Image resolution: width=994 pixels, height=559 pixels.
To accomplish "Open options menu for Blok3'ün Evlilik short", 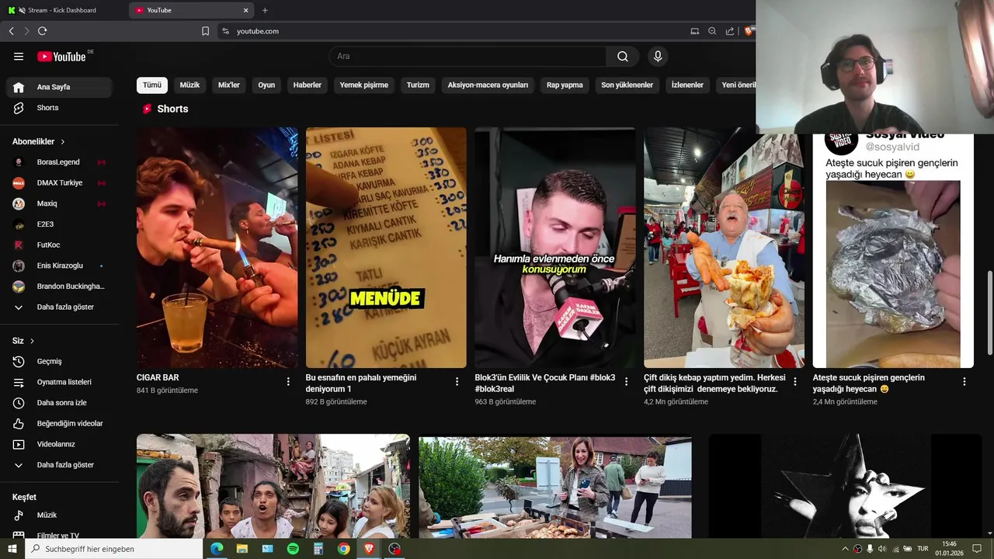I will [x=626, y=381].
